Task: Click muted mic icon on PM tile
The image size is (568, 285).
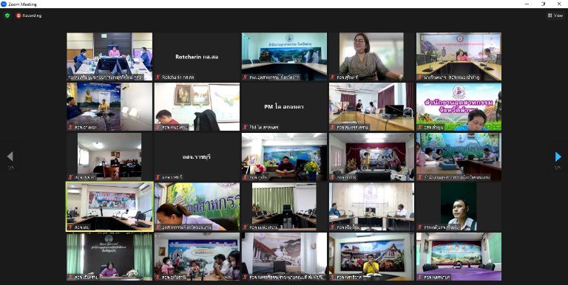Action: click(x=246, y=127)
